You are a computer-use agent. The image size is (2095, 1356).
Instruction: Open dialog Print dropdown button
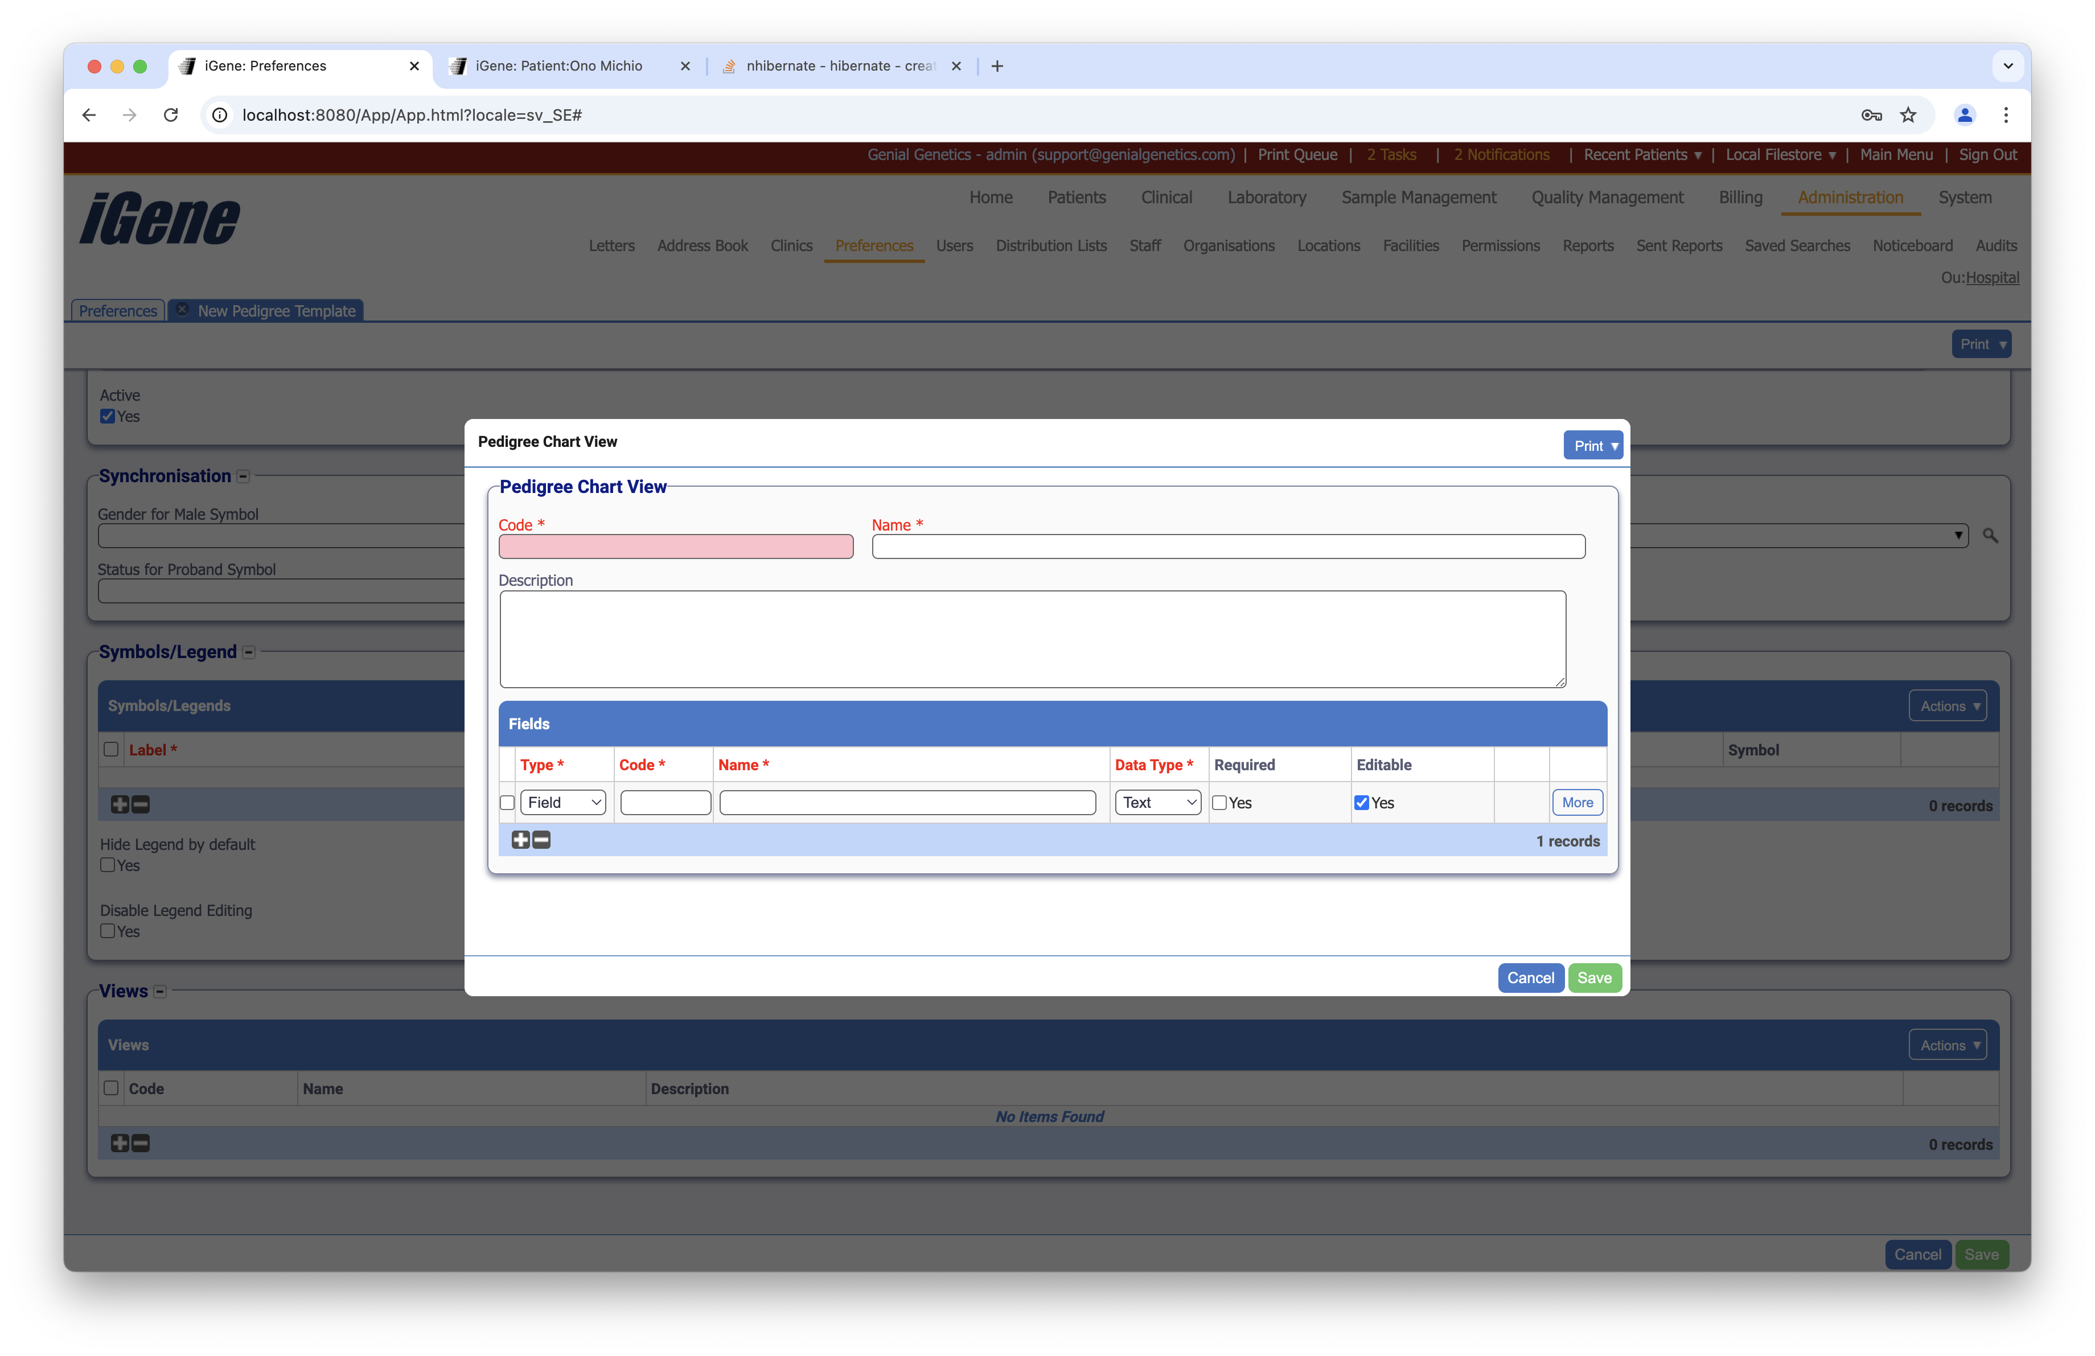(x=1593, y=446)
